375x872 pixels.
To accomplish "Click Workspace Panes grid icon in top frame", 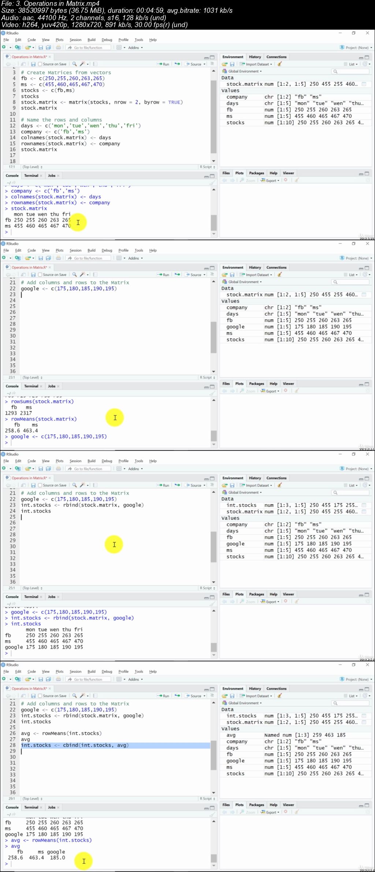I will [x=119, y=47].
